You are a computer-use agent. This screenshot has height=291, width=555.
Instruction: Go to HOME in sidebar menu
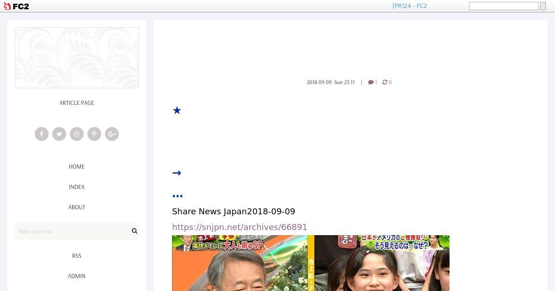click(77, 167)
